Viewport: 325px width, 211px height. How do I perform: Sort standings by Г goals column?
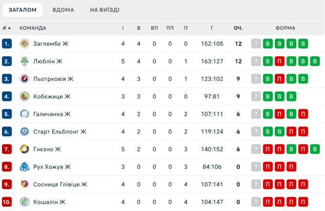tap(212, 28)
